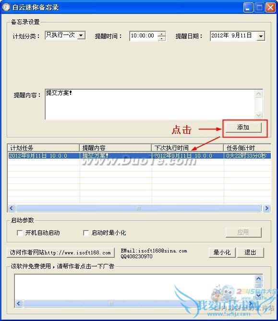Viewport: 278px width, 321px height.
Task: Minimize the window from title bar
Action: pyautogui.click(x=248, y=8)
